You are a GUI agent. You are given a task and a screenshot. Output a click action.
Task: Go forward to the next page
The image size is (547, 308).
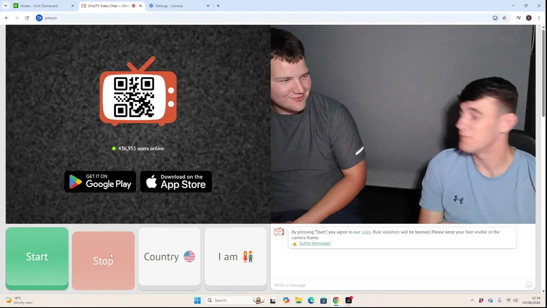pos(17,18)
